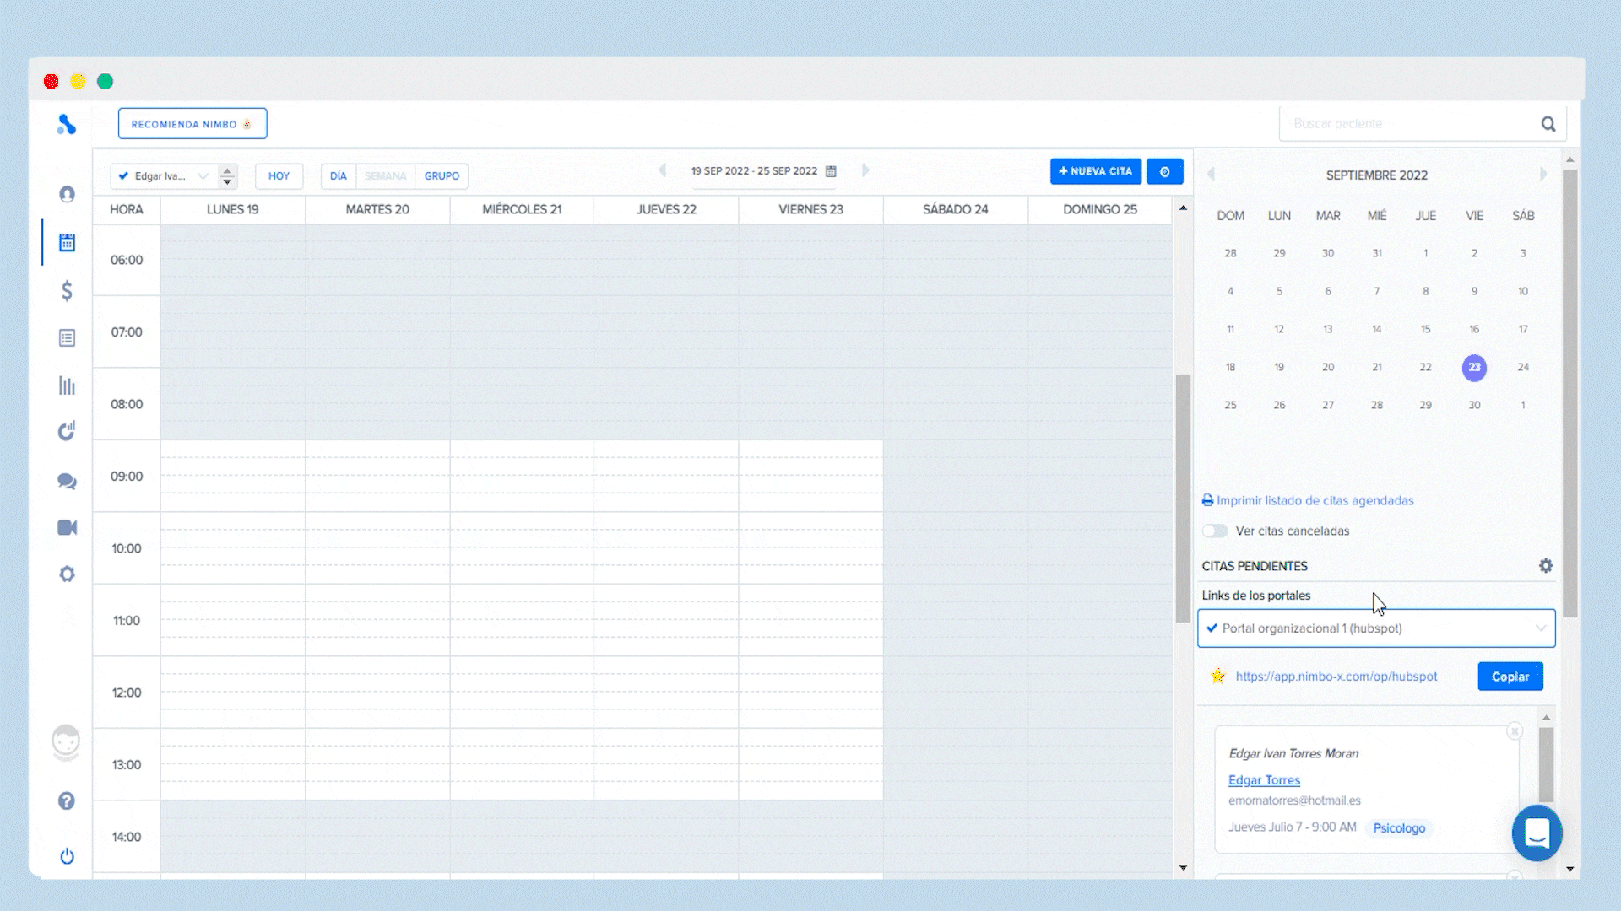Open the settings gear sidebar icon
Viewport: 1621px width, 911px height.
point(67,574)
